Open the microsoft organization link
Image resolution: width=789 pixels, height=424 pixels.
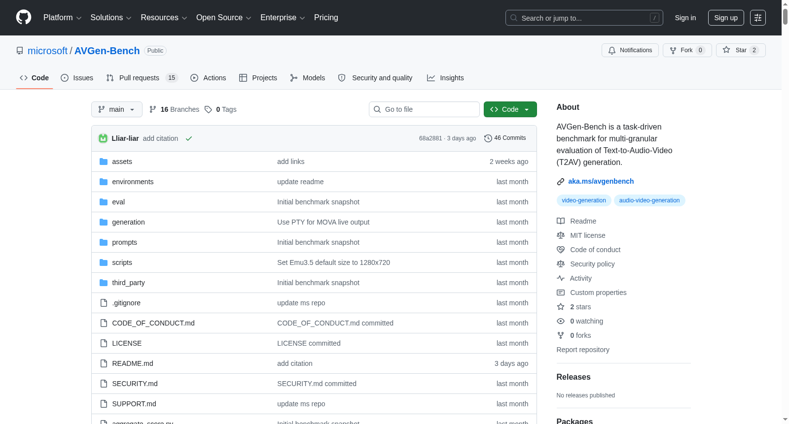(47, 51)
